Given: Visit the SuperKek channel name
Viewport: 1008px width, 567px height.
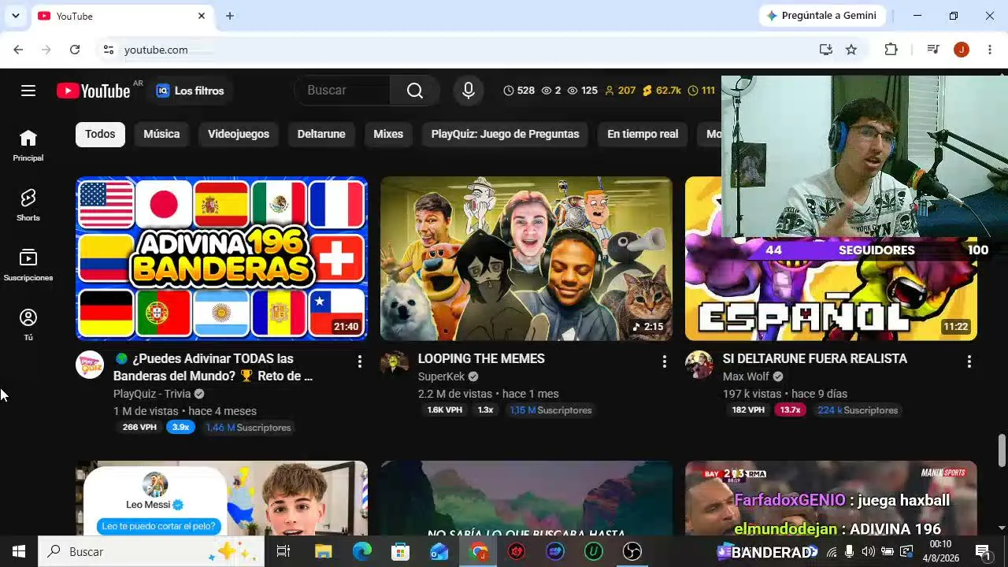Looking at the screenshot, I should point(441,376).
